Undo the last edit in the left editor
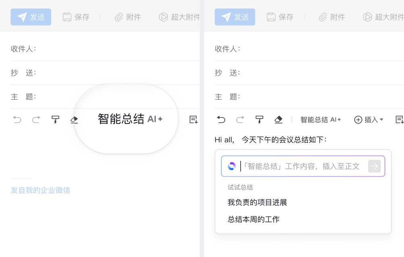The height and width of the screenshot is (257, 404). point(17,119)
